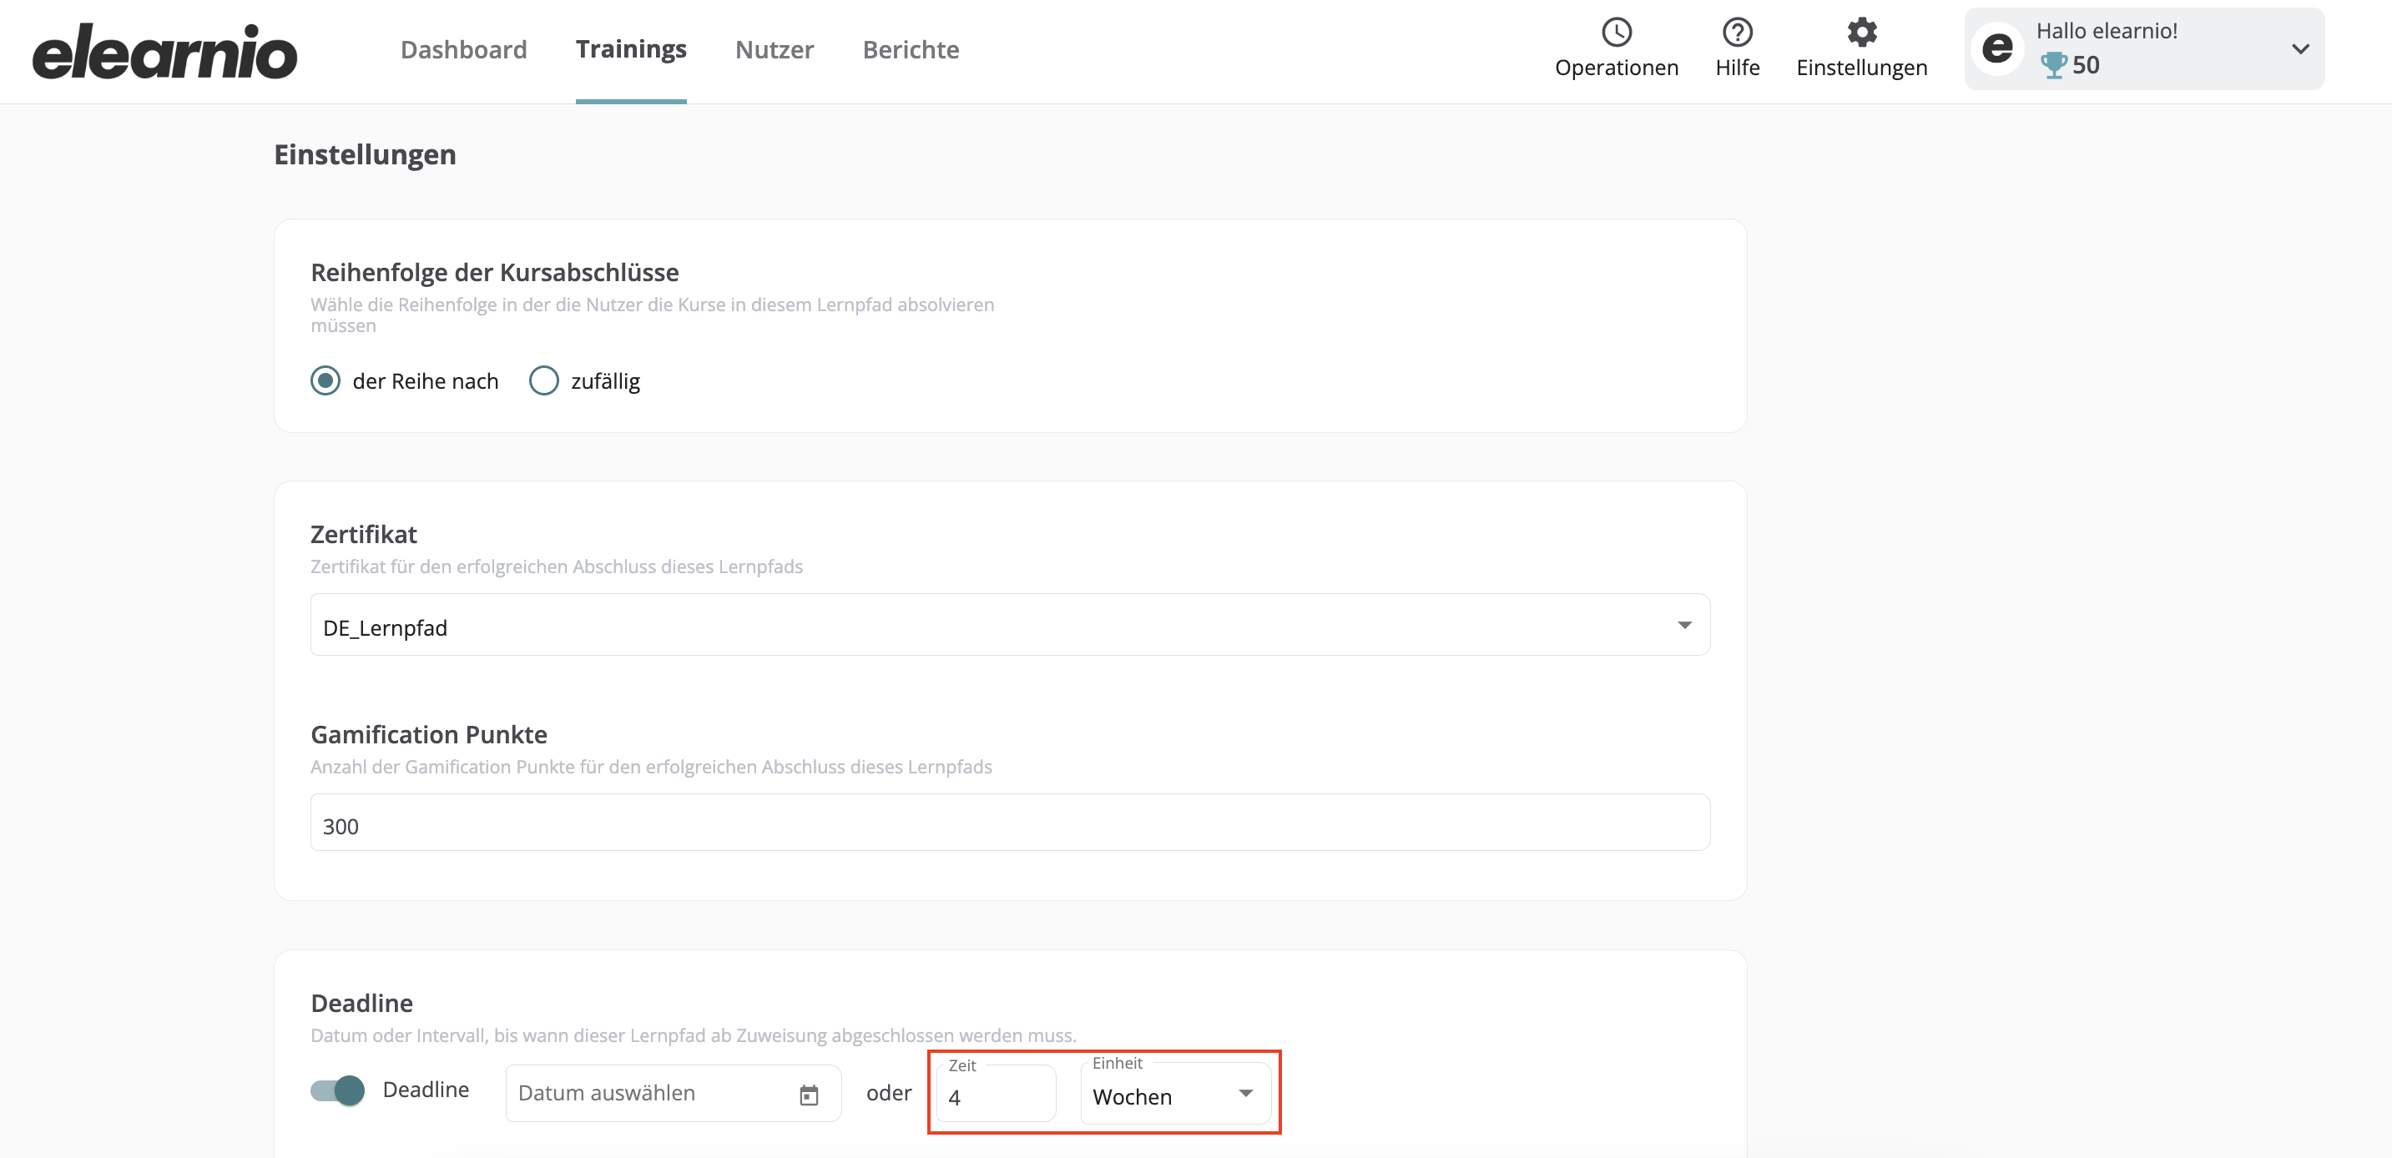Click the 'Zertifikat' section heading
The width and height of the screenshot is (2392, 1158).
point(364,534)
